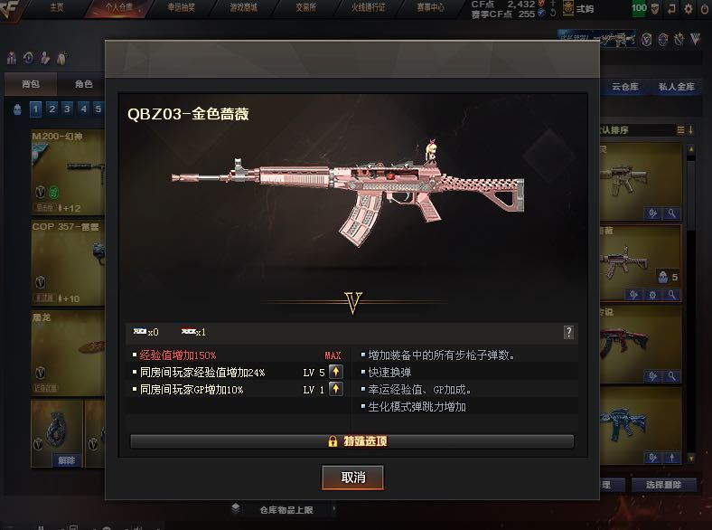Open the 云仓库 tab
This screenshot has width=712, height=530.
point(625,86)
